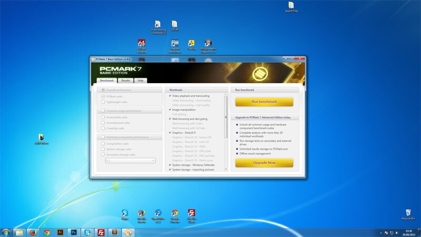This screenshot has width=421, height=237.
Task: Toggle the Lightweight suite checkbox
Action: pos(103,102)
